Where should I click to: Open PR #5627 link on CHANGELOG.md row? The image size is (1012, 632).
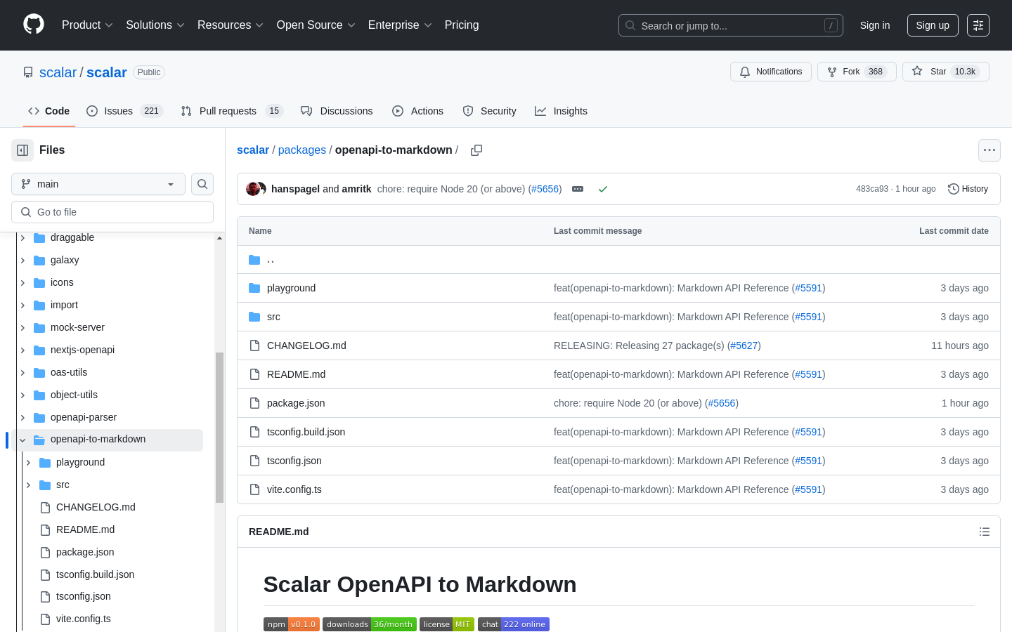(744, 345)
